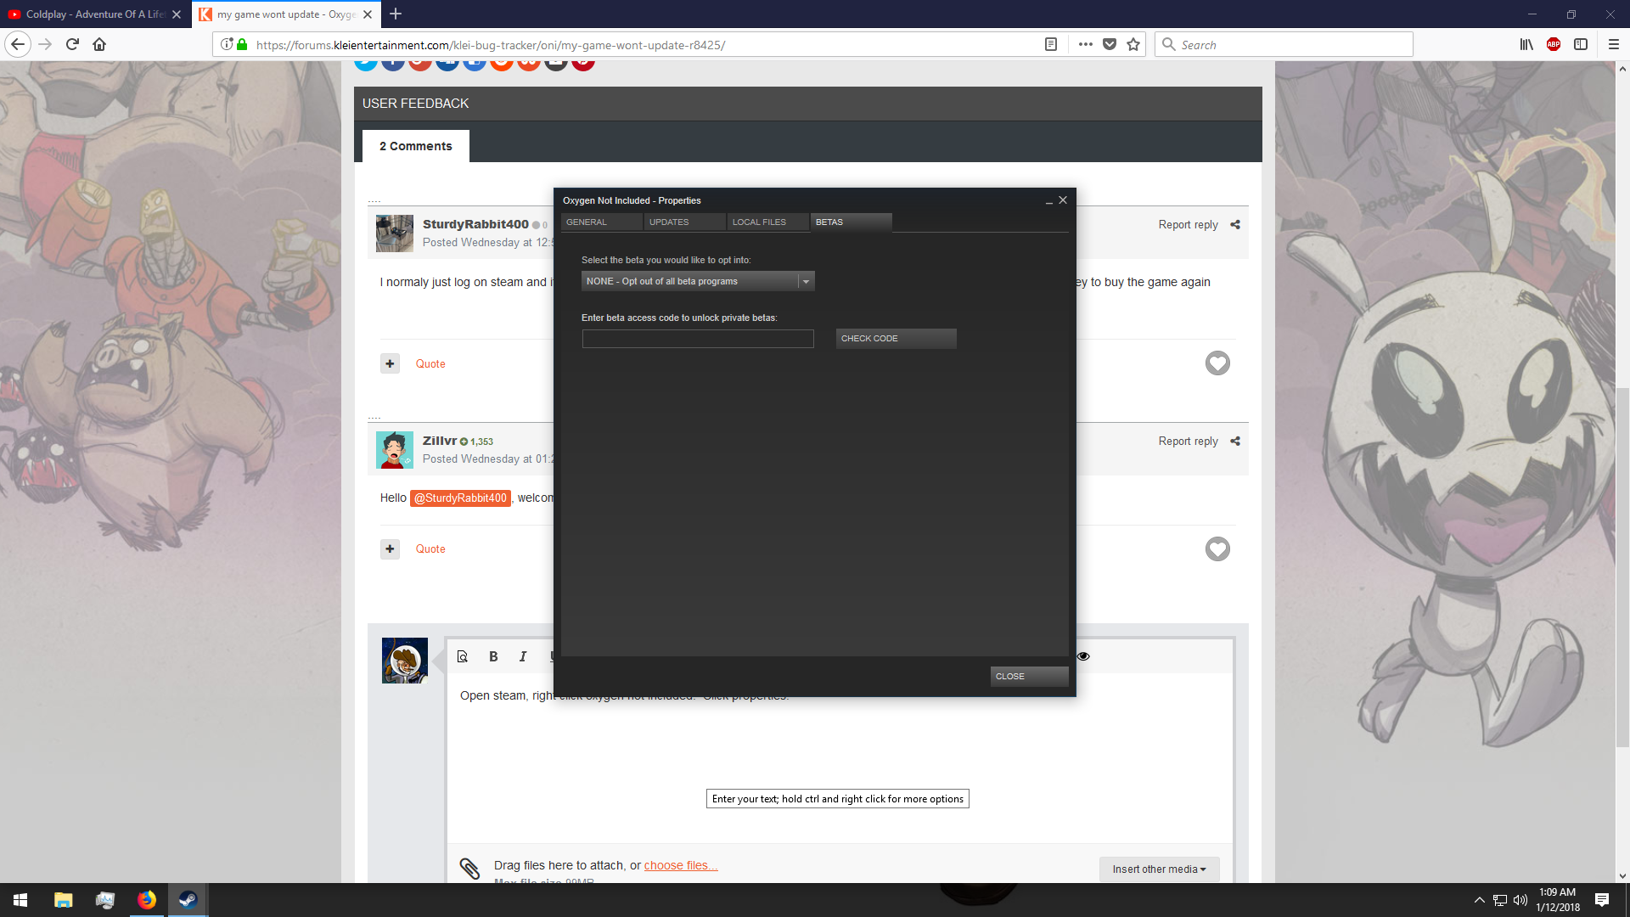Click the Bold formatting icon in editor
1630x917 pixels.
pyautogui.click(x=493, y=656)
